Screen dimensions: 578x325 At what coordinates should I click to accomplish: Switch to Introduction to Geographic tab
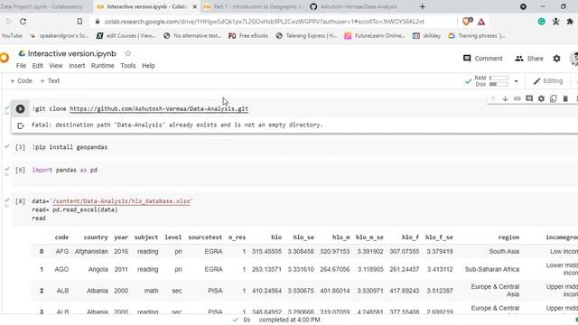point(255,6)
